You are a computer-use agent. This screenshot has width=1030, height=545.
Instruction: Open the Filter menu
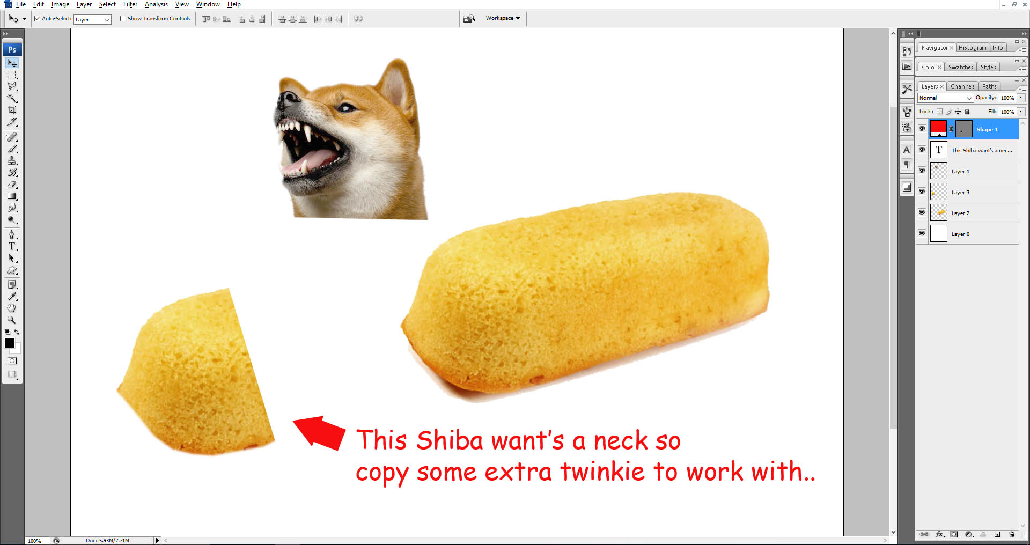pyautogui.click(x=130, y=4)
